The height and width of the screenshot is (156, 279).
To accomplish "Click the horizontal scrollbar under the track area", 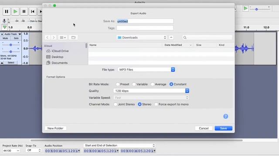I will [136, 140].
